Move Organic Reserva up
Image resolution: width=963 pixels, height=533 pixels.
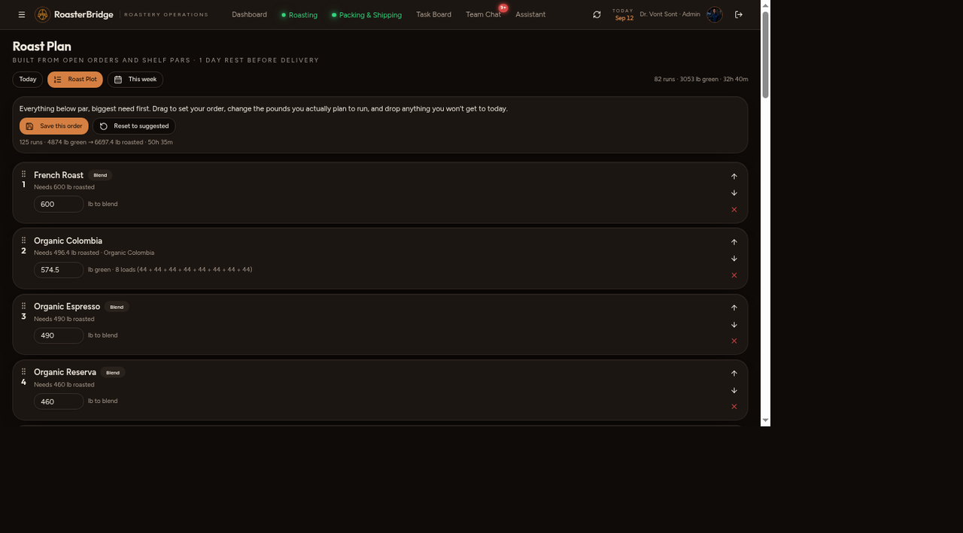(734, 374)
